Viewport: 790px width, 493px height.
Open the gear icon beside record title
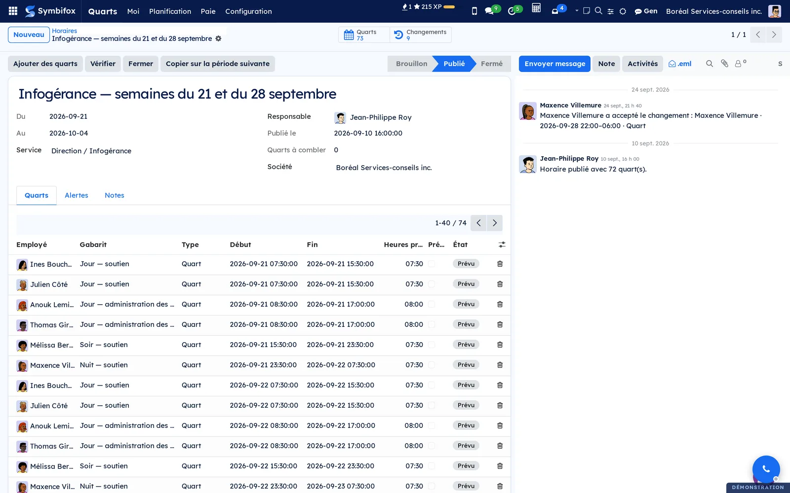(x=218, y=38)
